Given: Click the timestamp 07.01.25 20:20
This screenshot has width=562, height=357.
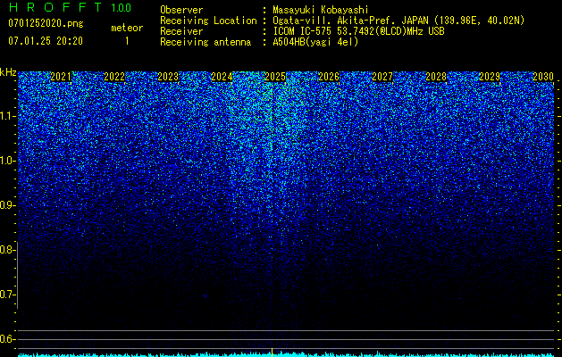Looking at the screenshot, I should point(46,41).
